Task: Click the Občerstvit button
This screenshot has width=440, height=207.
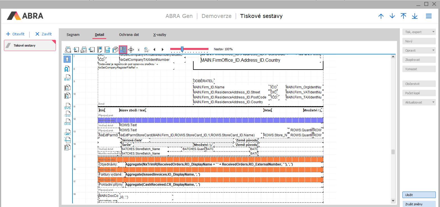Action: (419, 84)
